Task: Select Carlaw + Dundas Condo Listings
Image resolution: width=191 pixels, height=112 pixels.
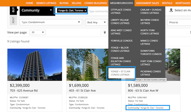Action: pos(151,11)
